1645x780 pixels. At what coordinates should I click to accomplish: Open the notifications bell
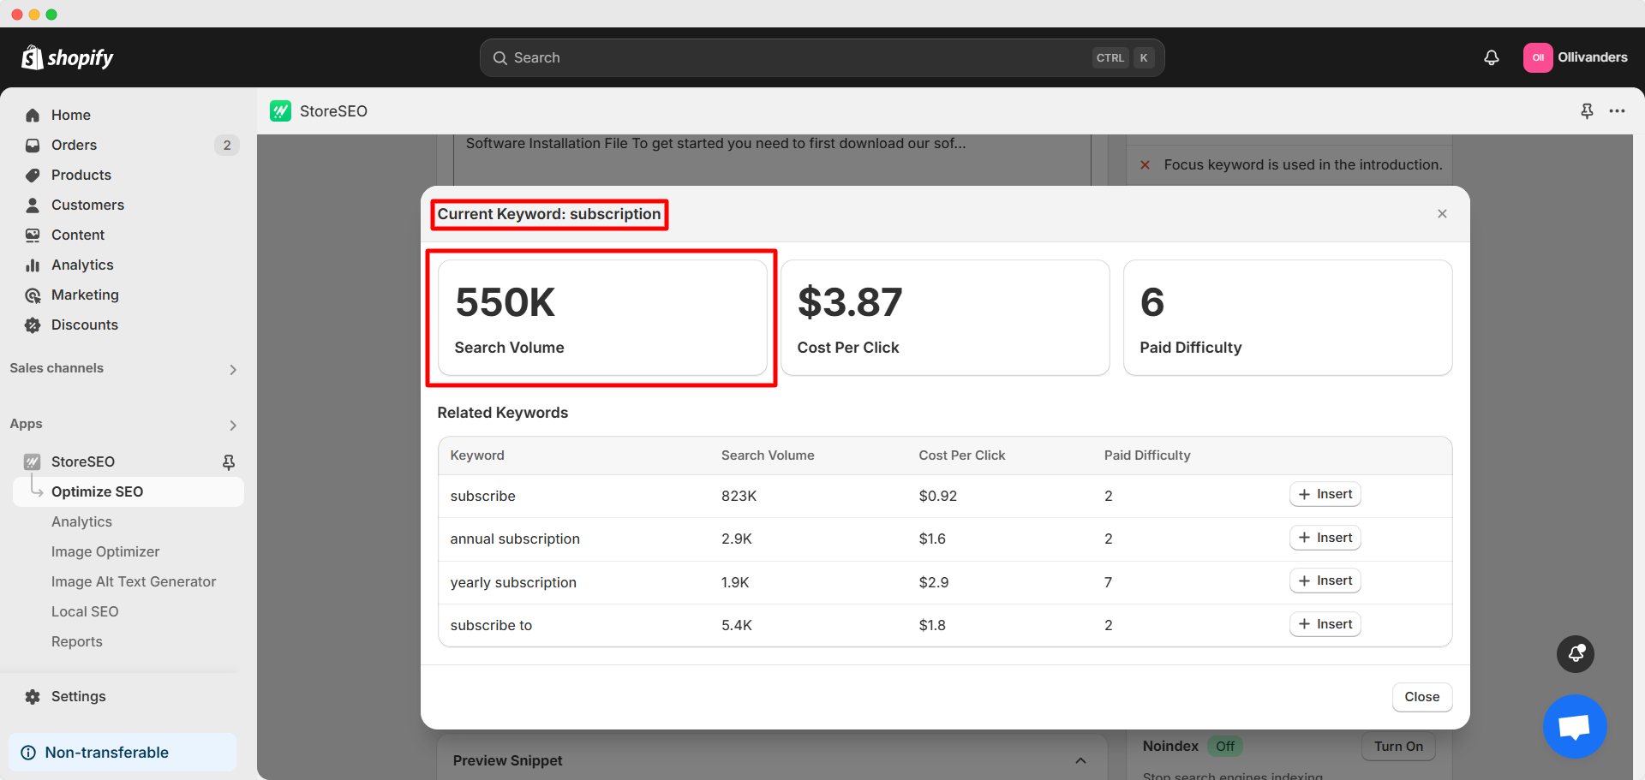(1491, 57)
